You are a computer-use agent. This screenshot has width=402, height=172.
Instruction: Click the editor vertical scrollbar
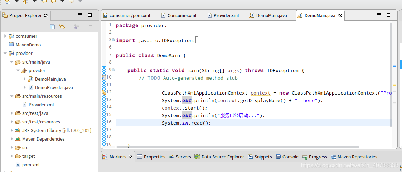[x=391, y=75]
